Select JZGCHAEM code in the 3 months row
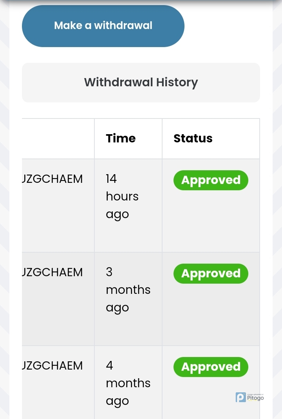 [52, 272]
